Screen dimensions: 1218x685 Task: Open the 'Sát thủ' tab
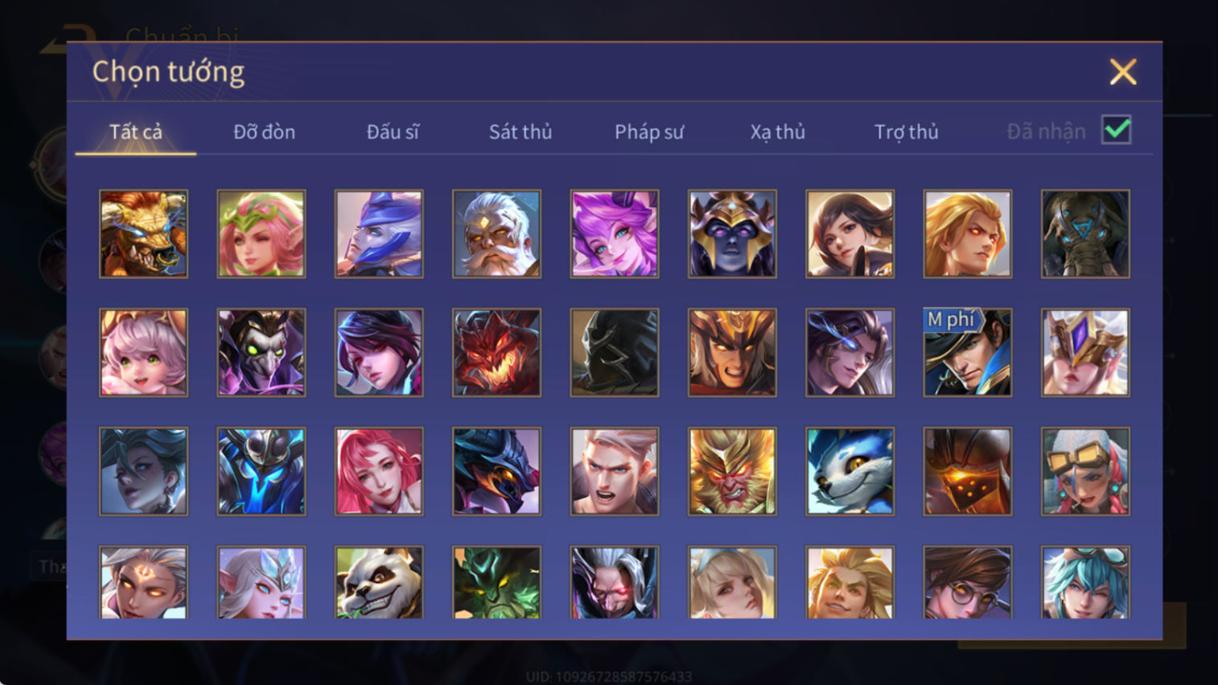(x=521, y=132)
